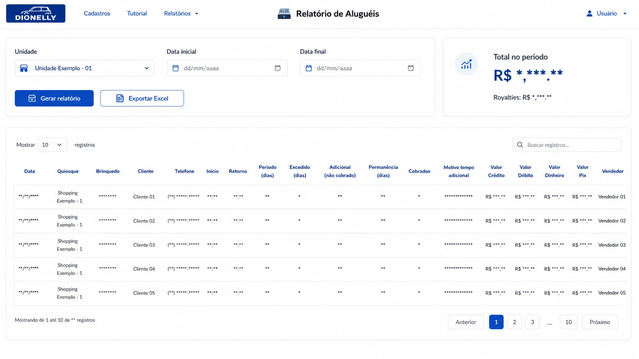The width and height of the screenshot is (639, 359).
Task: Click the store icon on Gerar relatório
Action: [32, 98]
